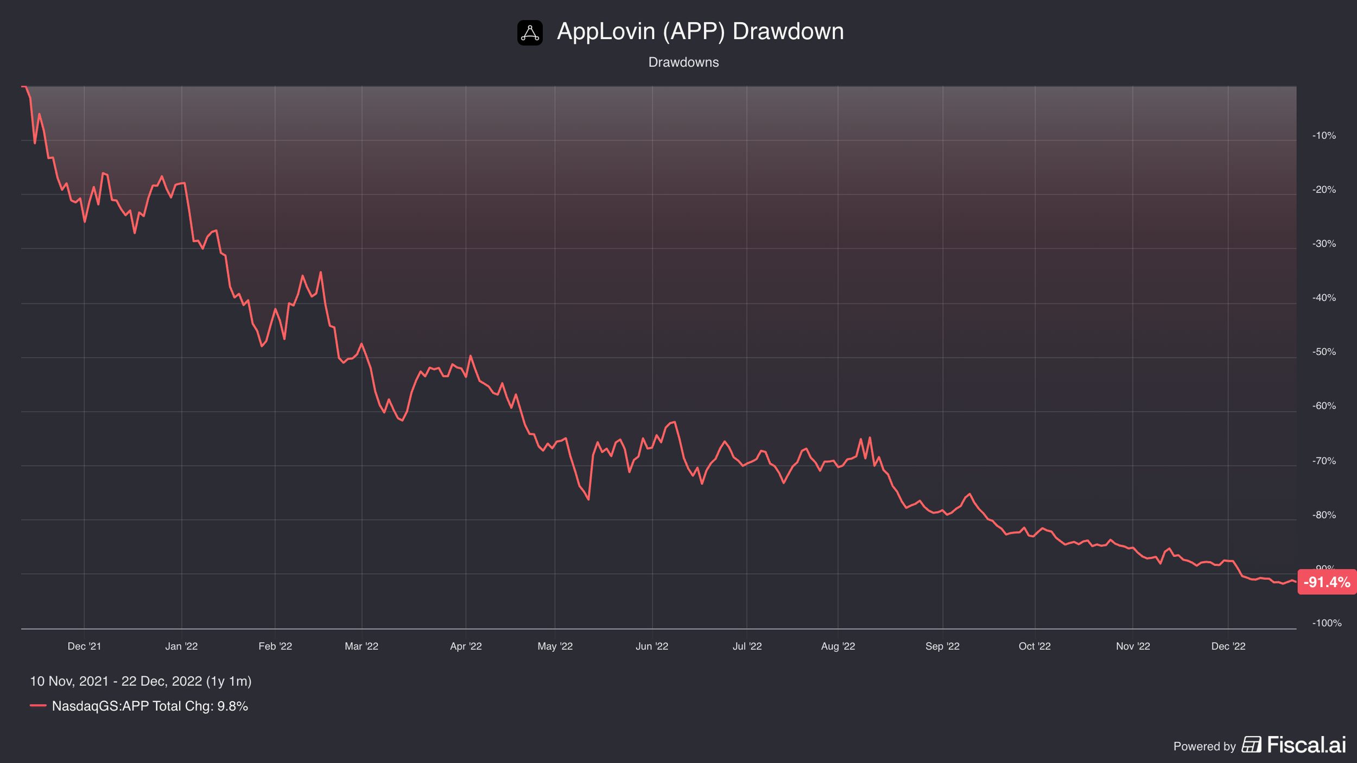Click the Jan '22 x-axis label
This screenshot has height=763, width=1357.
[181, 646]
